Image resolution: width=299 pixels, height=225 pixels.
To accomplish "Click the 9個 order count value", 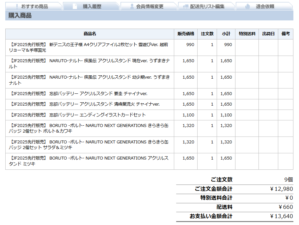I will [x=288, y=180].
